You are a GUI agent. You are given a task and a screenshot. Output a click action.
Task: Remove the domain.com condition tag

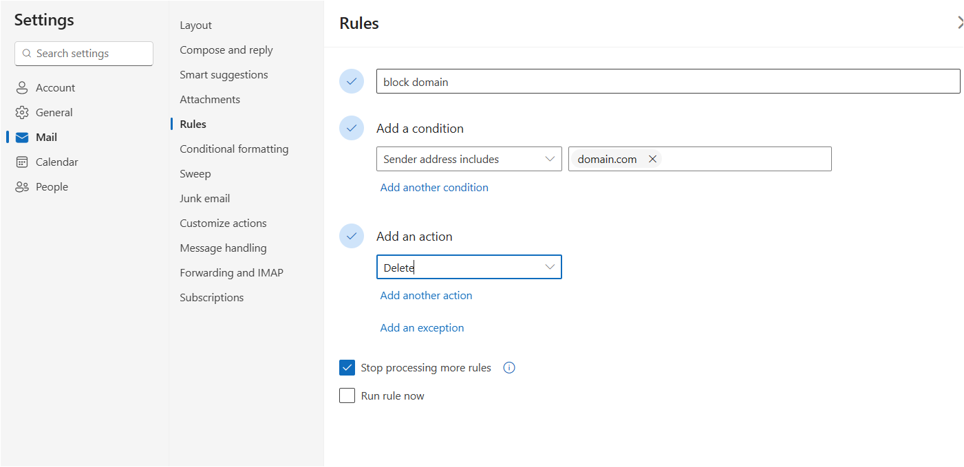(x=653, y=159)
